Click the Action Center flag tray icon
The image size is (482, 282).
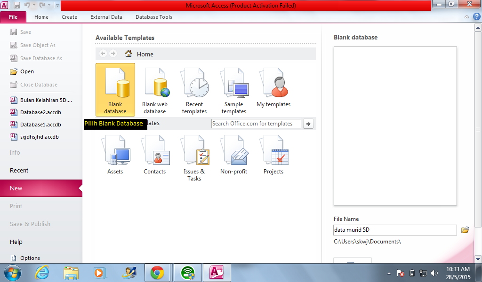click(400, 273)
